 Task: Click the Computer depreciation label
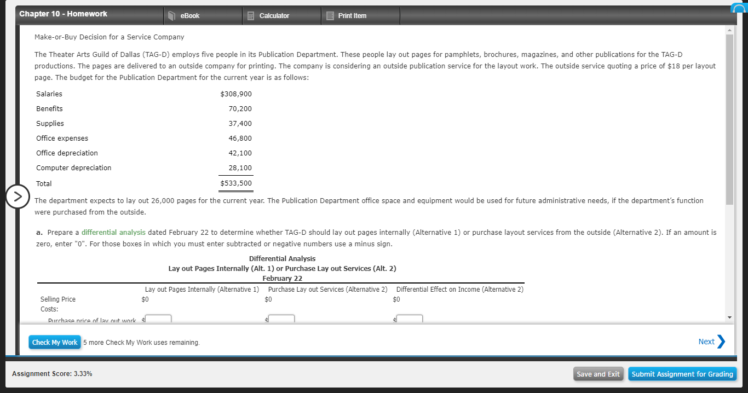(74, 168)
